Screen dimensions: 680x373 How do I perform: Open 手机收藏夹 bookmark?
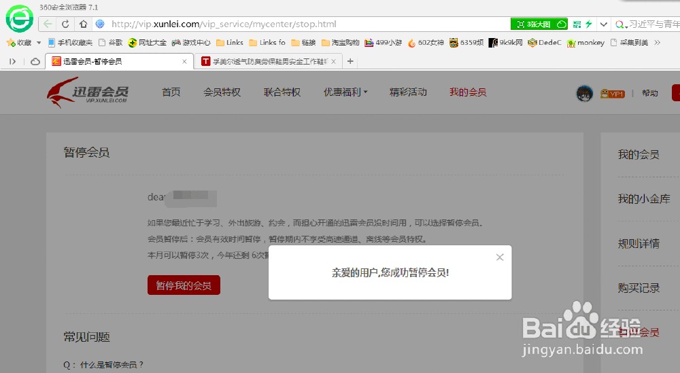tap(70, 42)
